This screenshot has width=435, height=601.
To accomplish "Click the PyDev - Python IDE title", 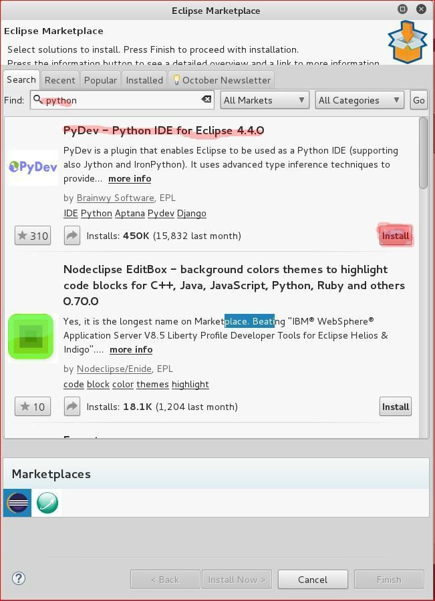I will [x=164, y=130].
